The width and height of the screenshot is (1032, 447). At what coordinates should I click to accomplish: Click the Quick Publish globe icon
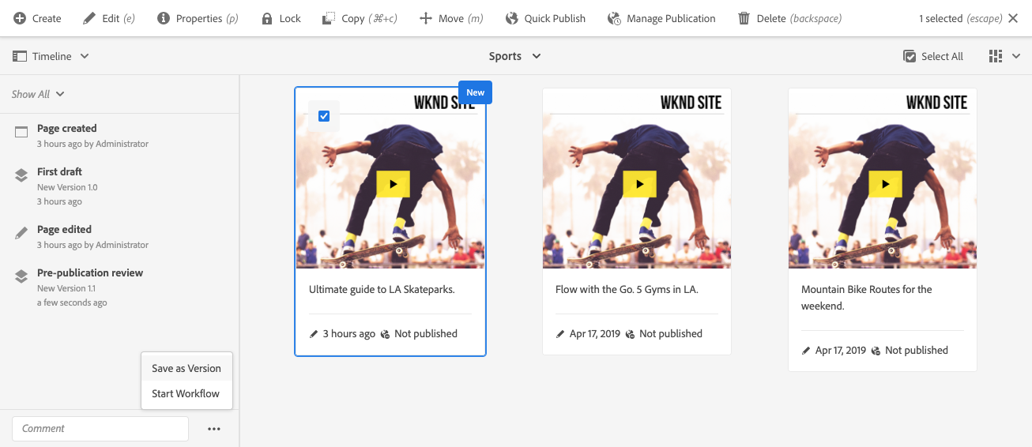(511, 18)
